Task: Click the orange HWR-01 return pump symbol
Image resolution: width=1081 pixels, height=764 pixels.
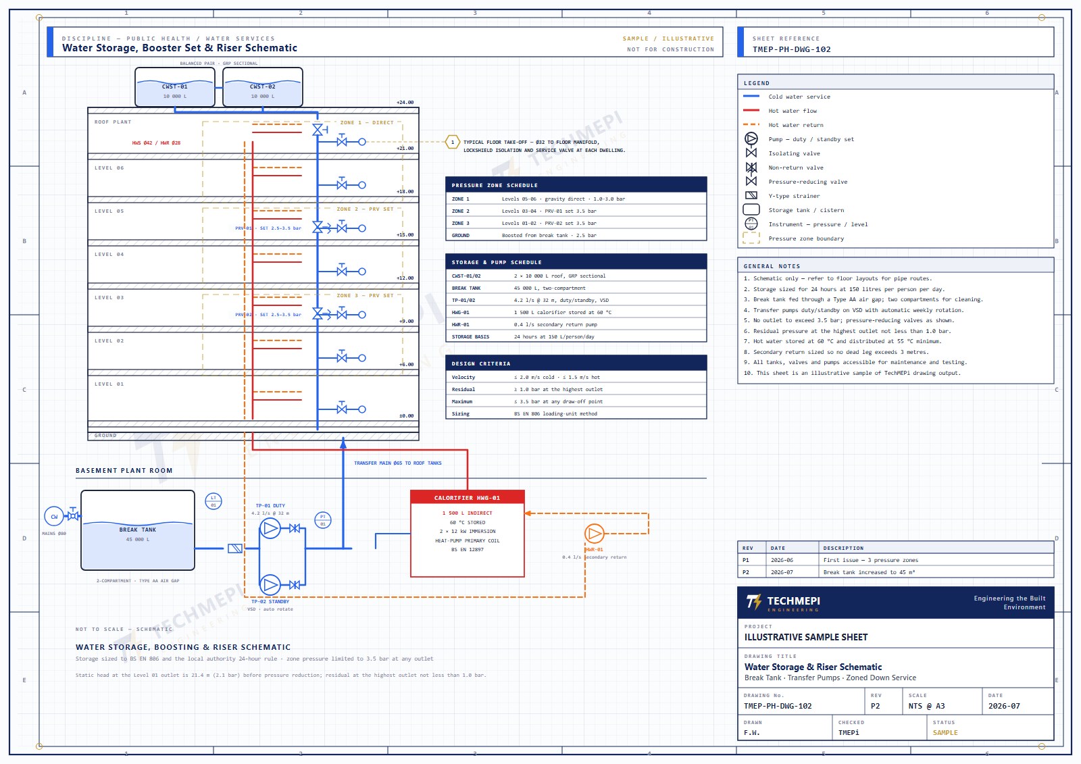Action: tap(594, 534)
